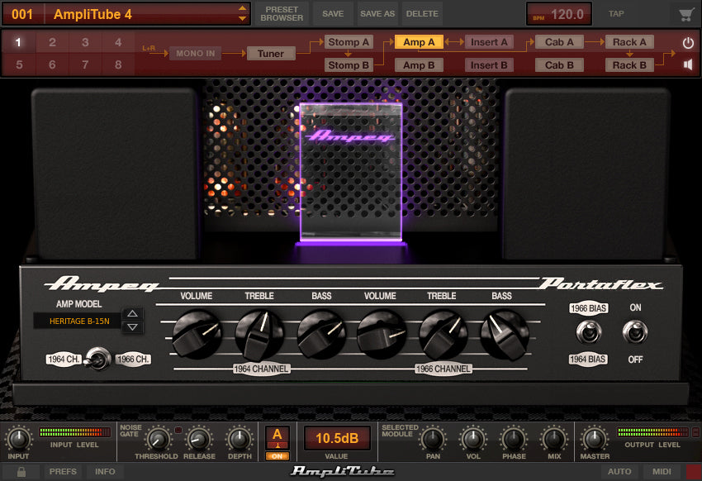Flip the 1966 BIAS switch

coord(588,333)
